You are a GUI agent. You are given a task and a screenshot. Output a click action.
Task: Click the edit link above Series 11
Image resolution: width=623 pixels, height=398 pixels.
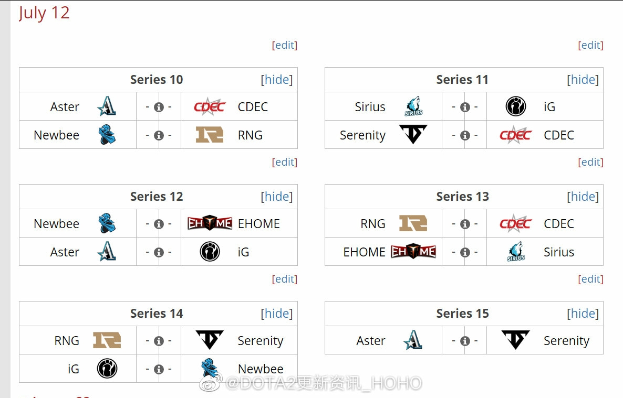click(590, 45)
